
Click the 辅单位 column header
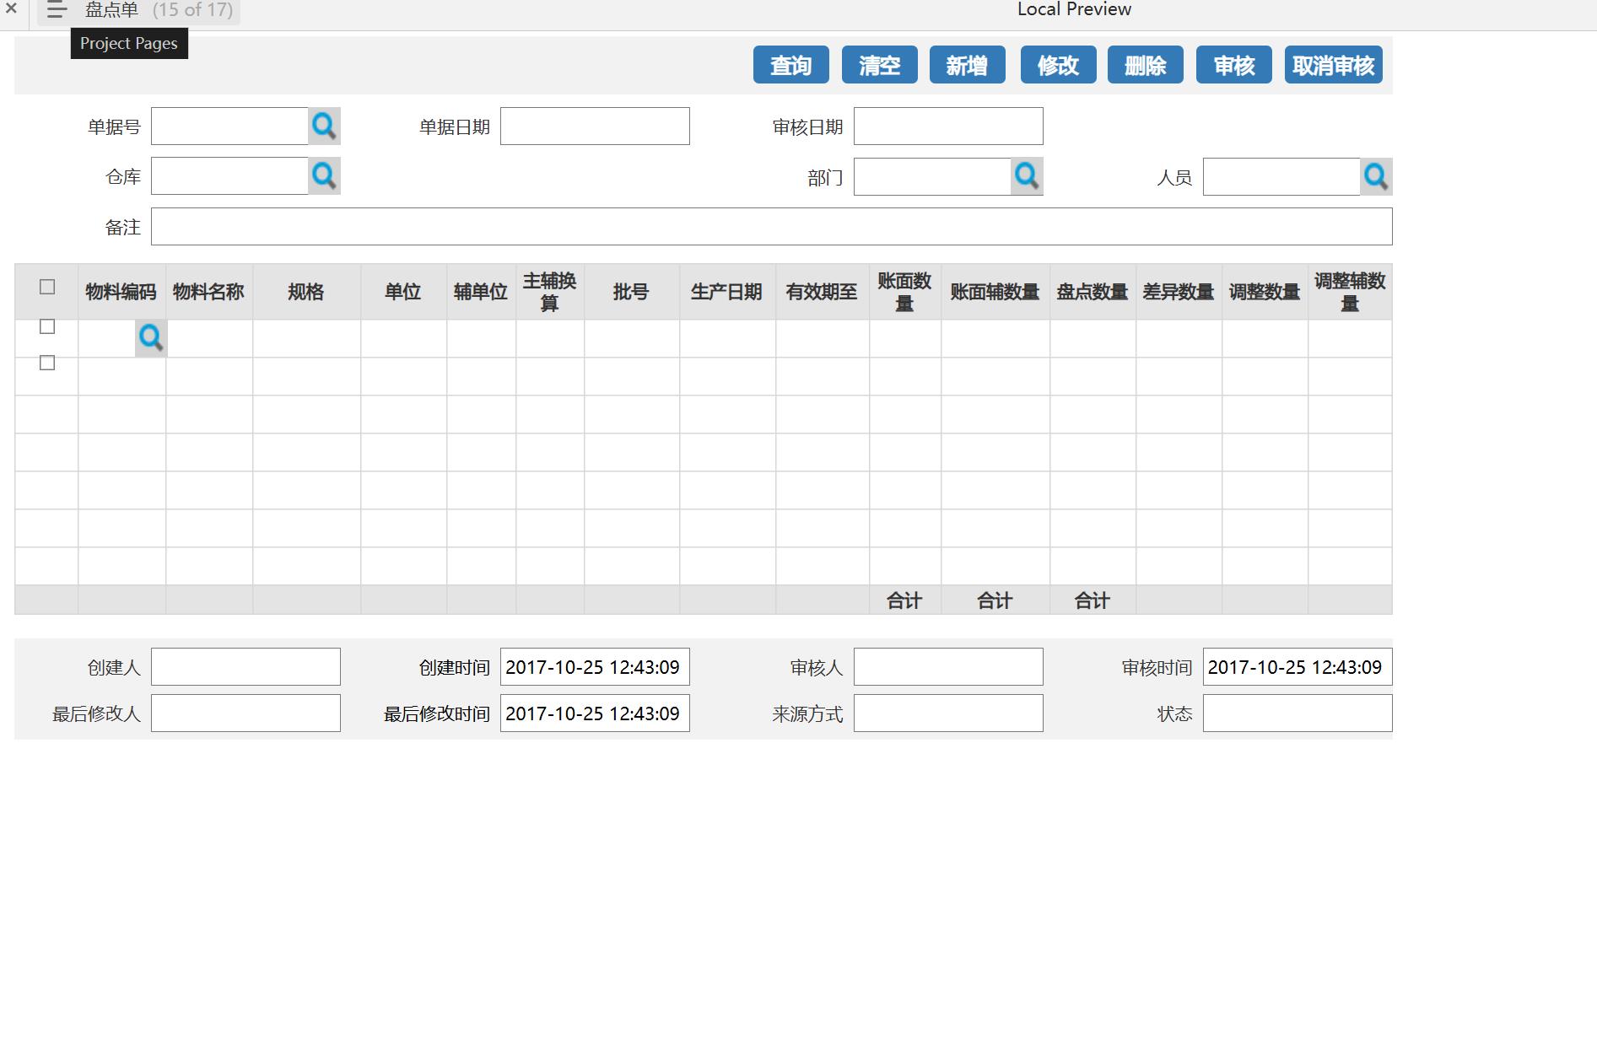pyautogui.click(x=481, y=292)
